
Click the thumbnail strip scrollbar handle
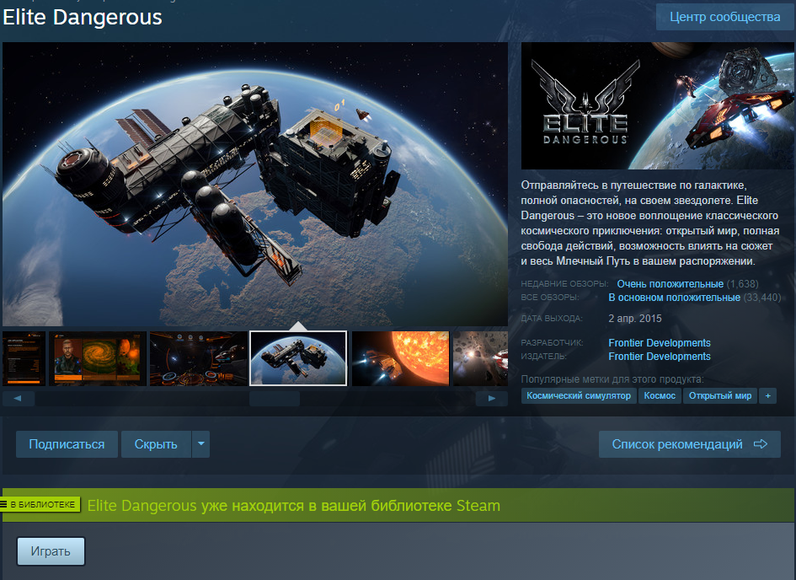(x=275, y=399)
